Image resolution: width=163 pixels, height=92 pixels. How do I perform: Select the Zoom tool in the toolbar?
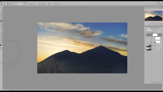[1, 41]
